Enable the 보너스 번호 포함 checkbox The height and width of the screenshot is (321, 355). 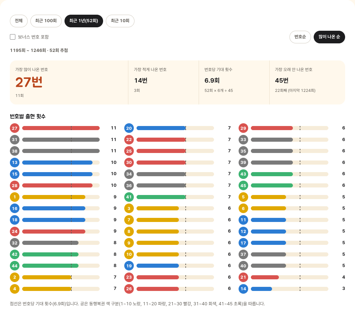coord(13,37)
